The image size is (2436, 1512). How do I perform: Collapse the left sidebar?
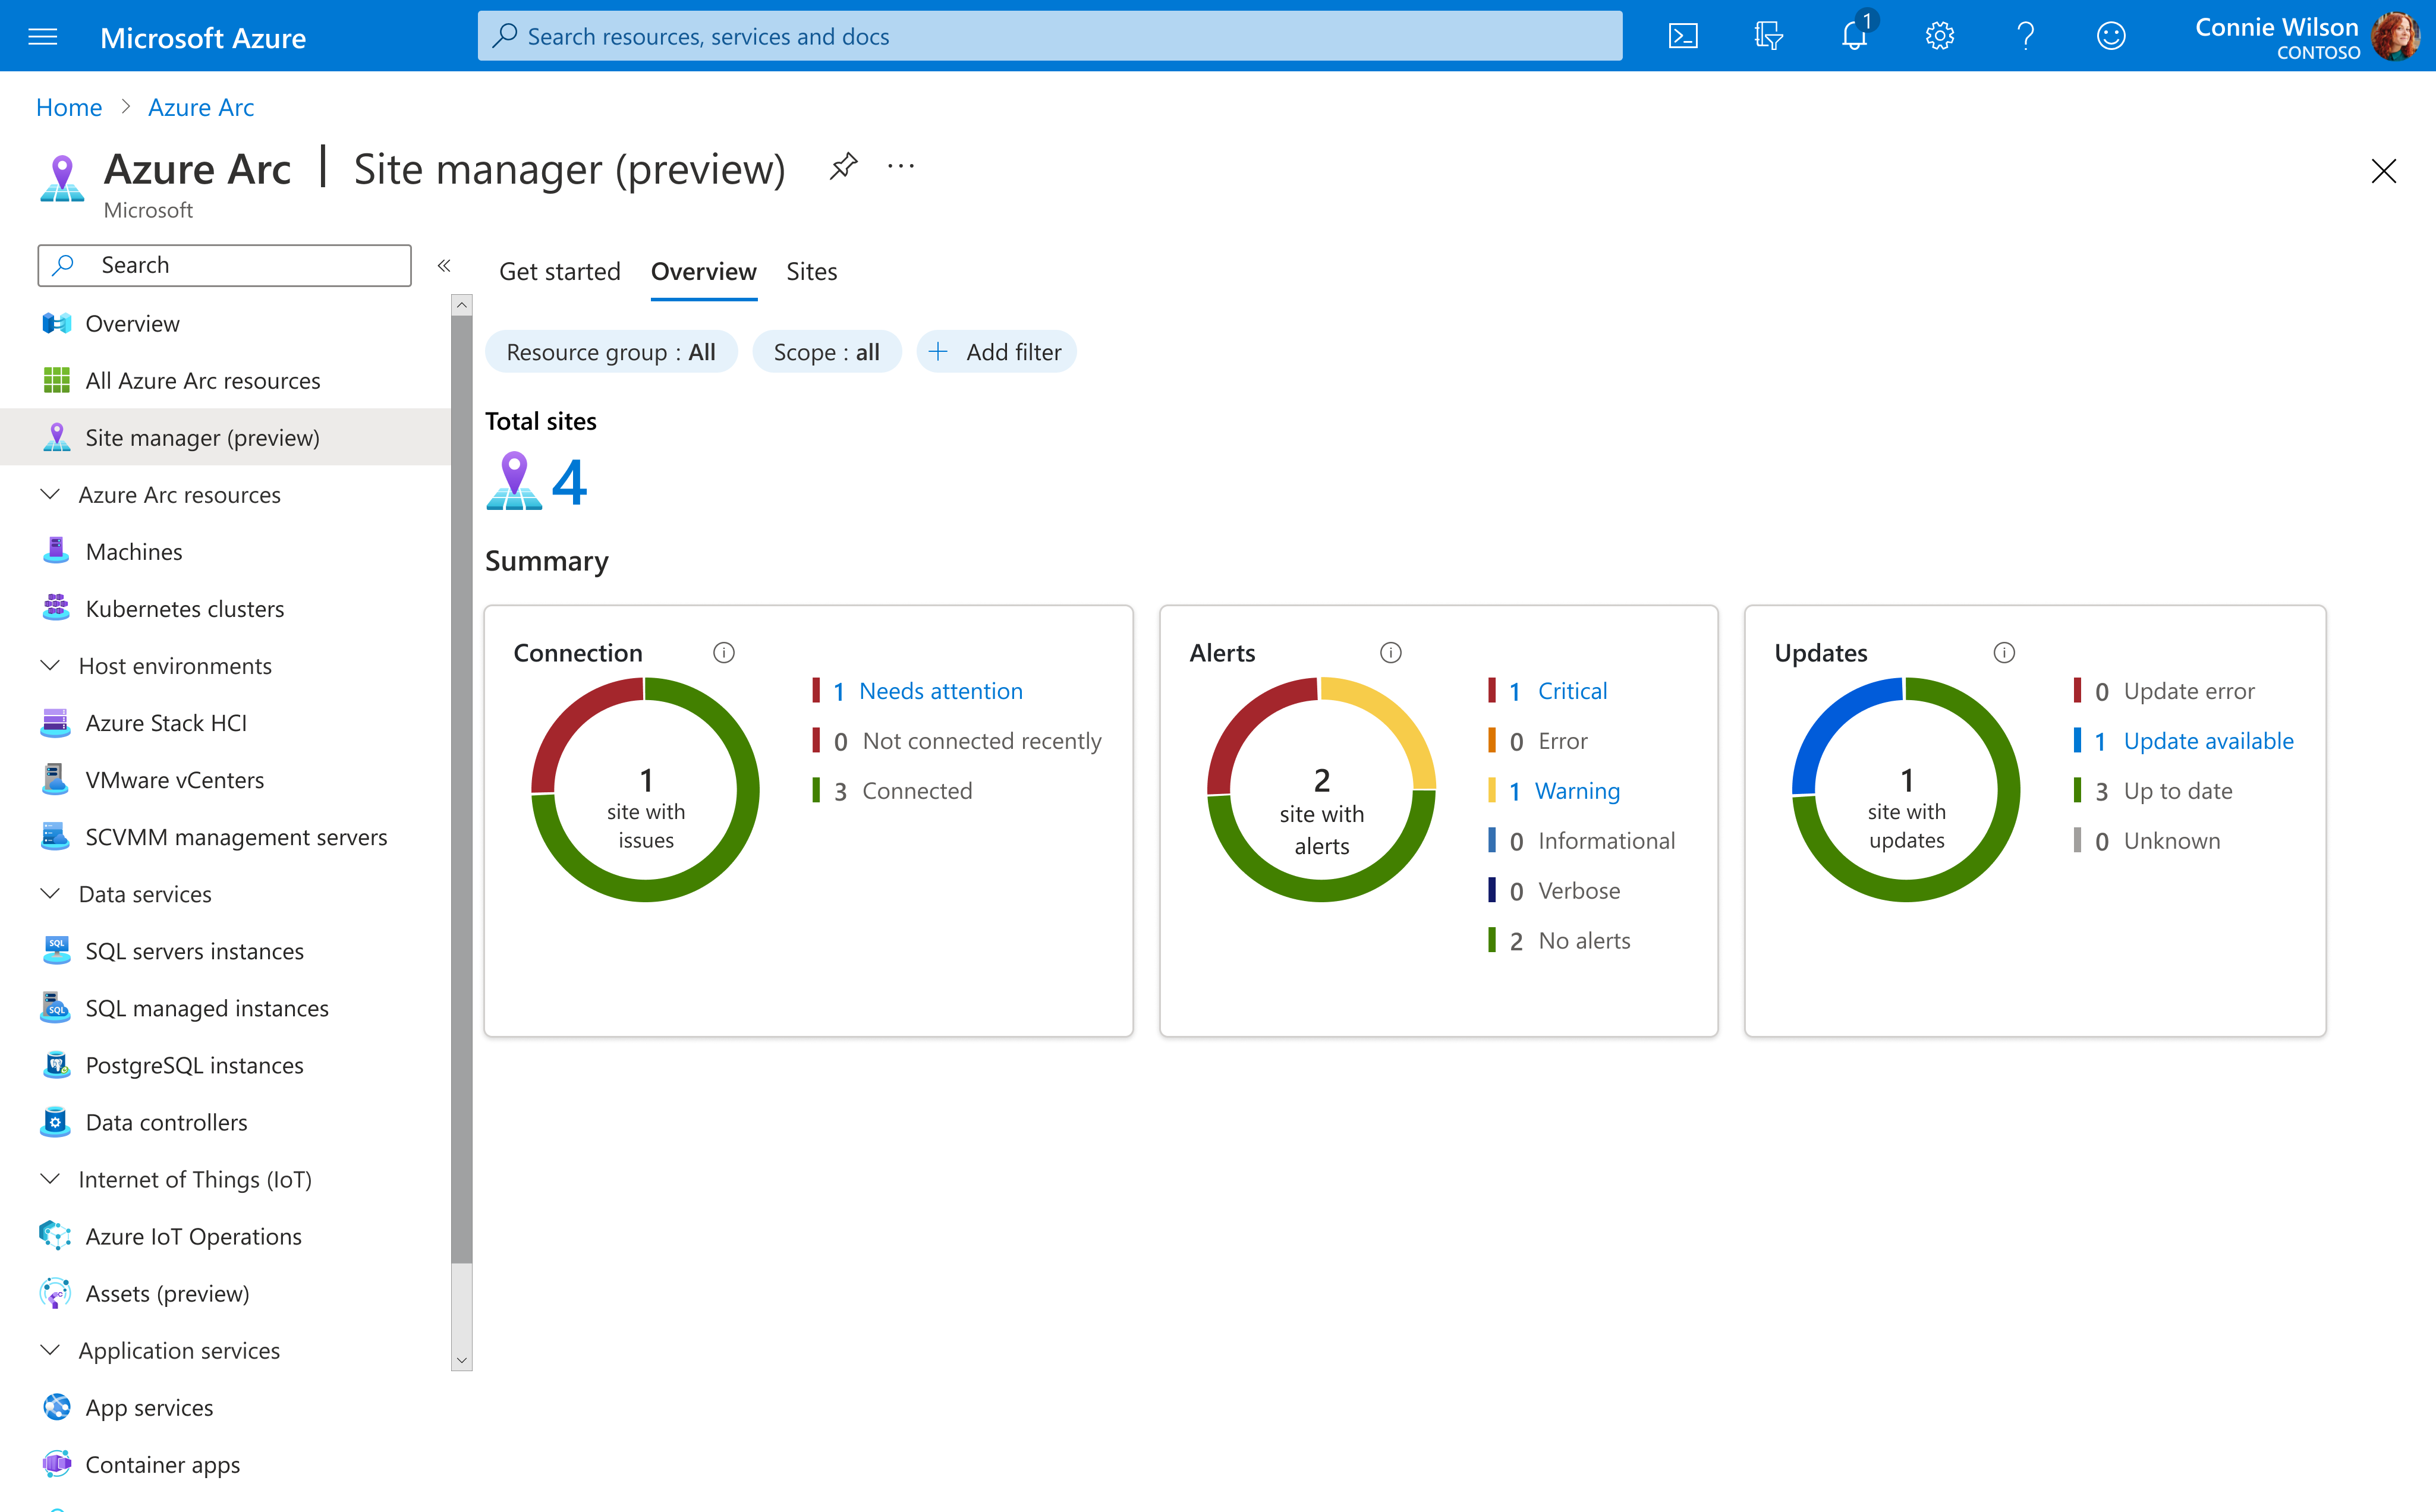(x=445, y=265)
